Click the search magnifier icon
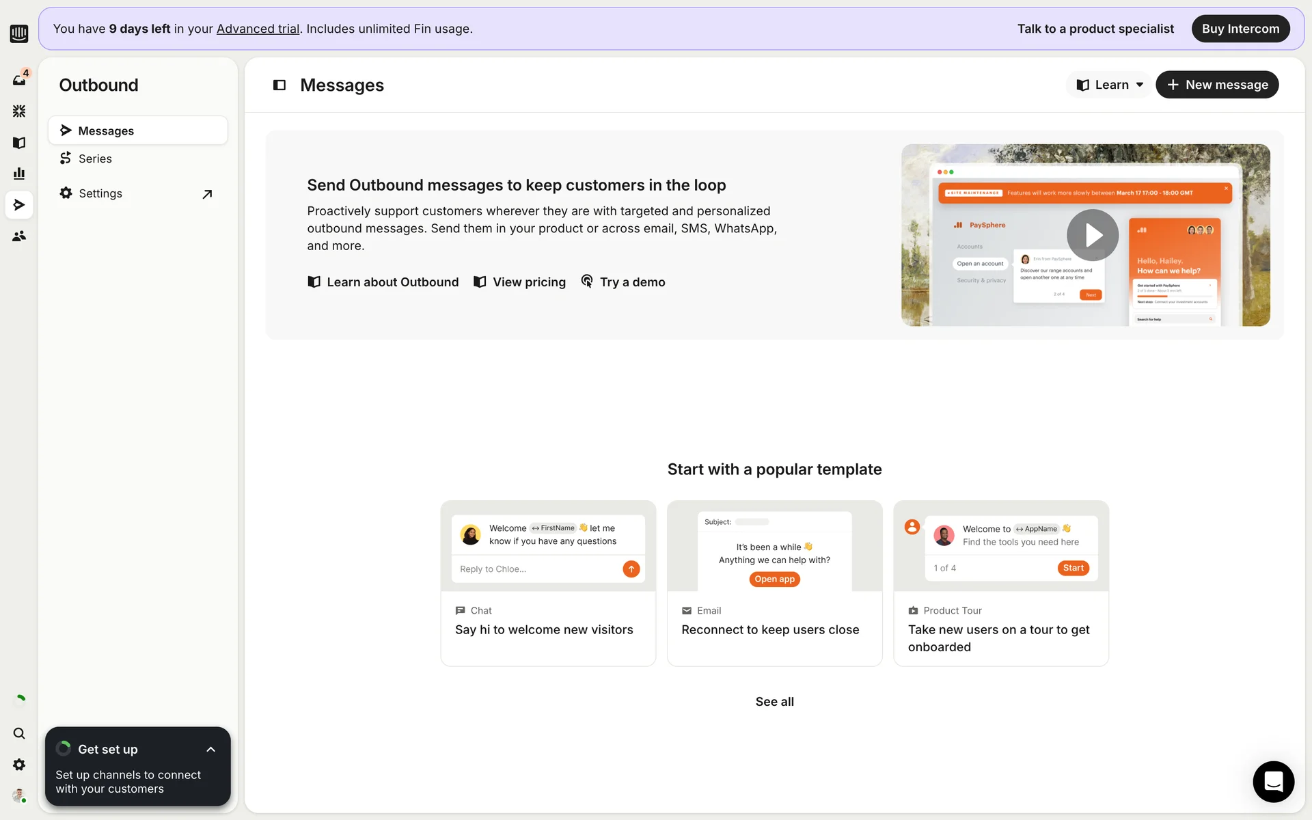Screen dimensions: 1312x820 coord(19,733)
